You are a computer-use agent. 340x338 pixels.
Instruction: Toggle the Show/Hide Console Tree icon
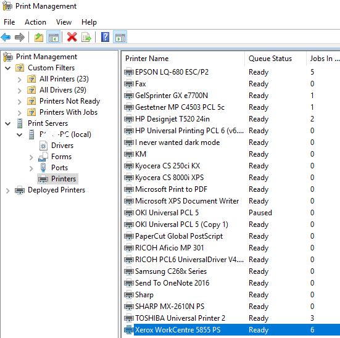pos(53,37)
